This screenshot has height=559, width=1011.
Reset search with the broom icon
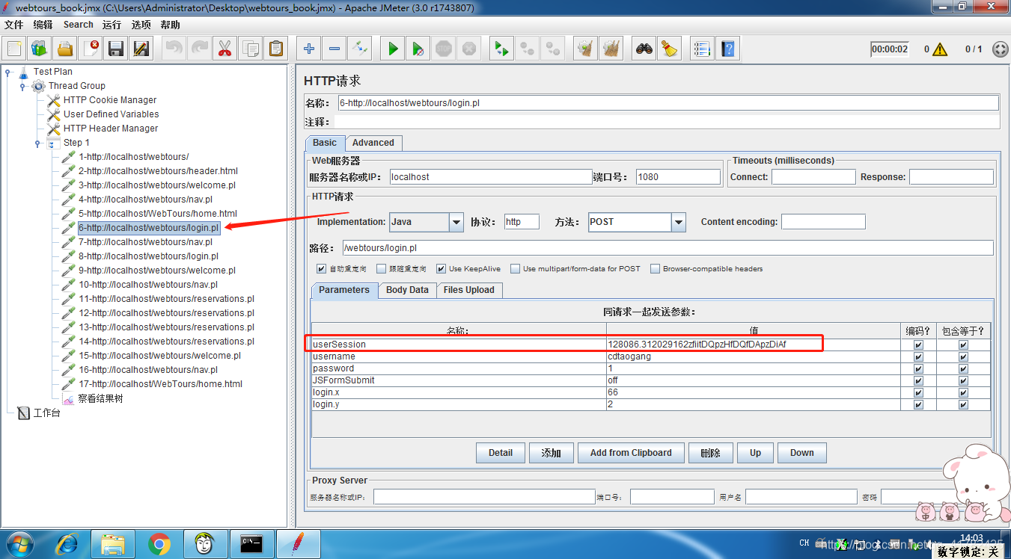coord(669,49)
